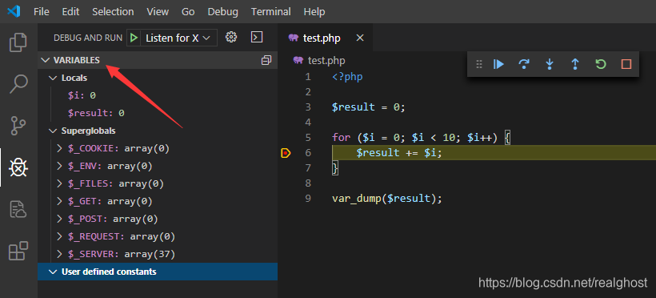The image size is (656, 298).
Task: Open the Debug Console icon
Action: click(x=257, y=38)
